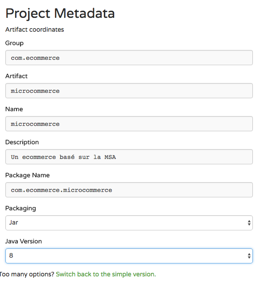Open the Java Version dropdown

point(129,256)
